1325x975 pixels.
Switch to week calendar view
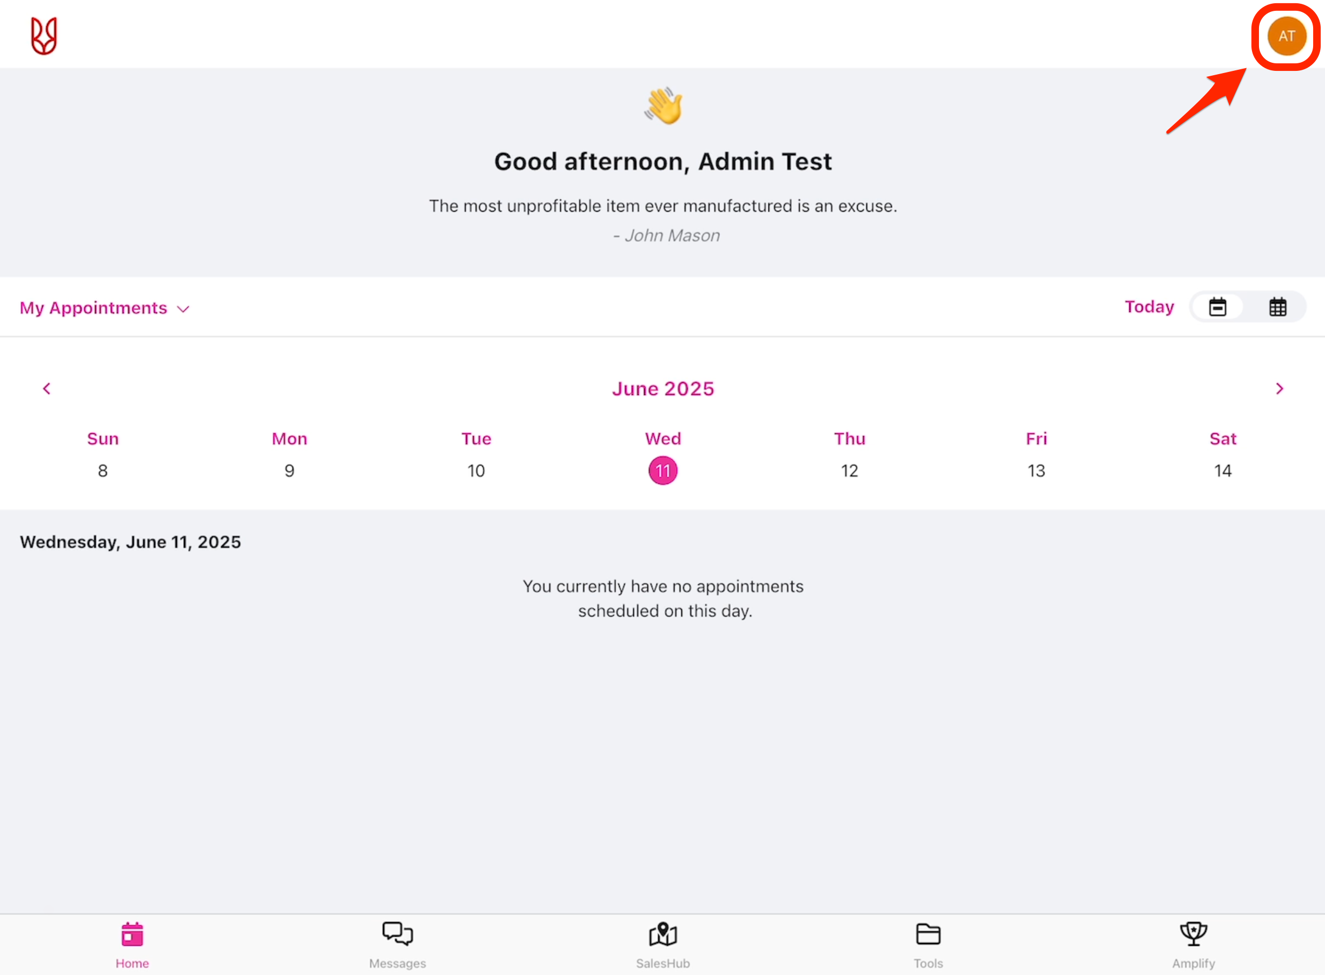(1217, 307)
